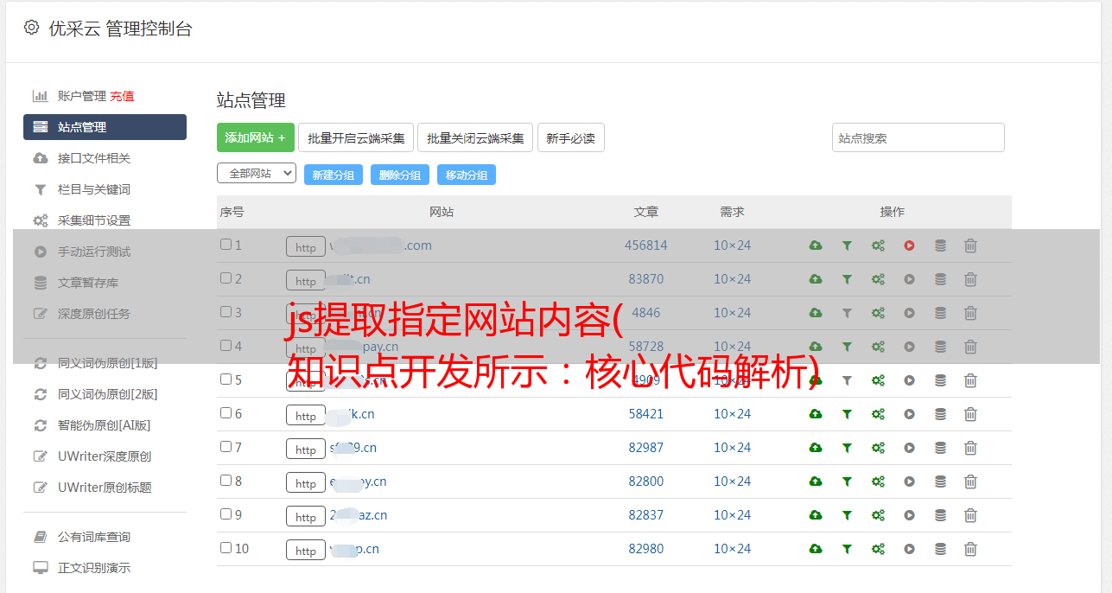Image resolution: width=1112 pixels, height=593 pixels.
Task: Open 正文识别演示 sidebar item
Action: click(94, 568)
